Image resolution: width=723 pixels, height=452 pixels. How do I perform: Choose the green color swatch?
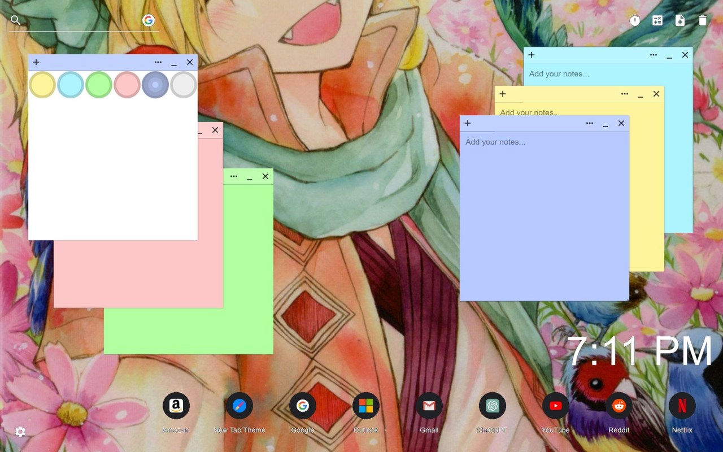tap(99, 85)
